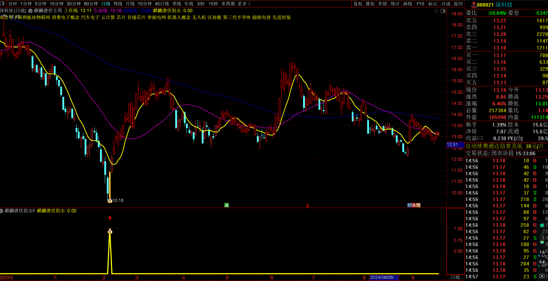Select the 日线 daily period tab

point(106,4)
